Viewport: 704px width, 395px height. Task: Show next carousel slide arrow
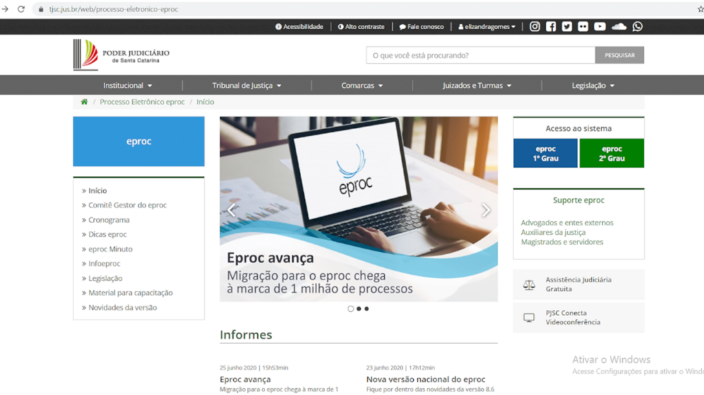(486, 210)
